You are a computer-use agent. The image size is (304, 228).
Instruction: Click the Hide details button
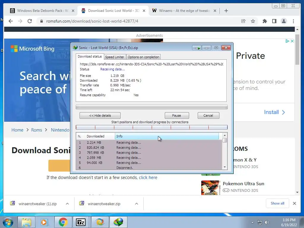pyautogui.click(x=100, y=115)
